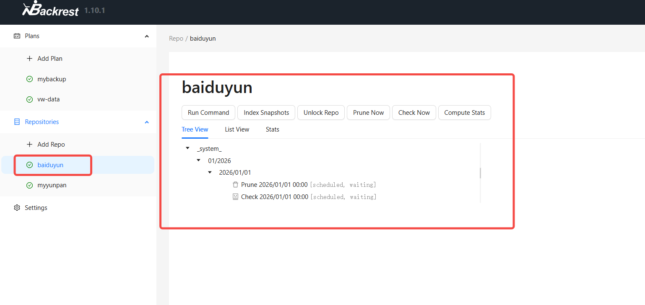Collapse the 2026/01/01 tree node
Viewport: 645px width, 305px height.
[210, 173]
